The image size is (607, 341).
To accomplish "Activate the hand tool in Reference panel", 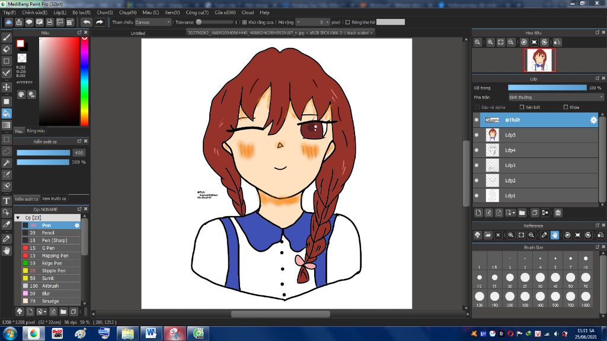I will click(x=555, y=234).
